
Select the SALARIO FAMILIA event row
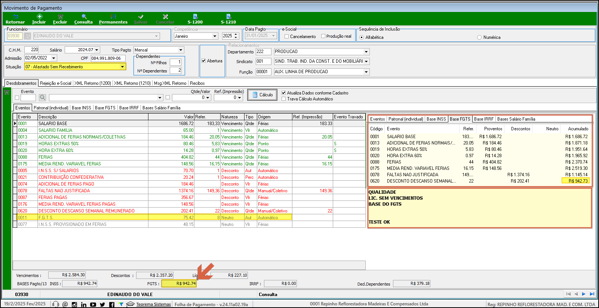click(x=189, y=130)
